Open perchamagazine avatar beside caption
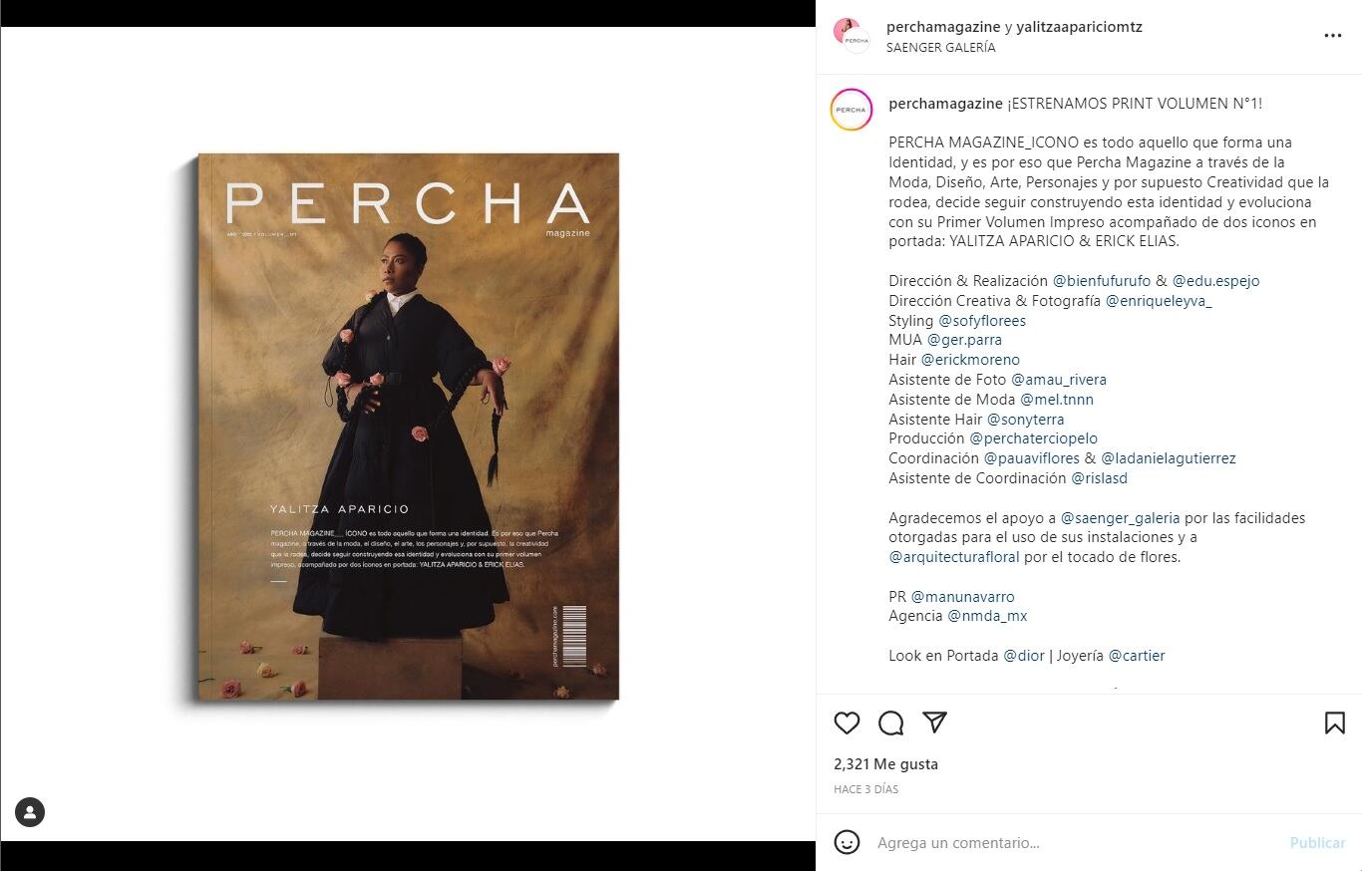 tap(851, 110)
